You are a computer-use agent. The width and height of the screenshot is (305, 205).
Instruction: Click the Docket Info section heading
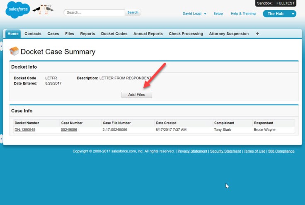(24, 67)
